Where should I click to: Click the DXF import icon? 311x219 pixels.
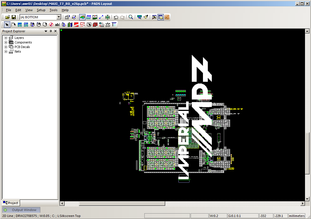click(x=108, y=25)
